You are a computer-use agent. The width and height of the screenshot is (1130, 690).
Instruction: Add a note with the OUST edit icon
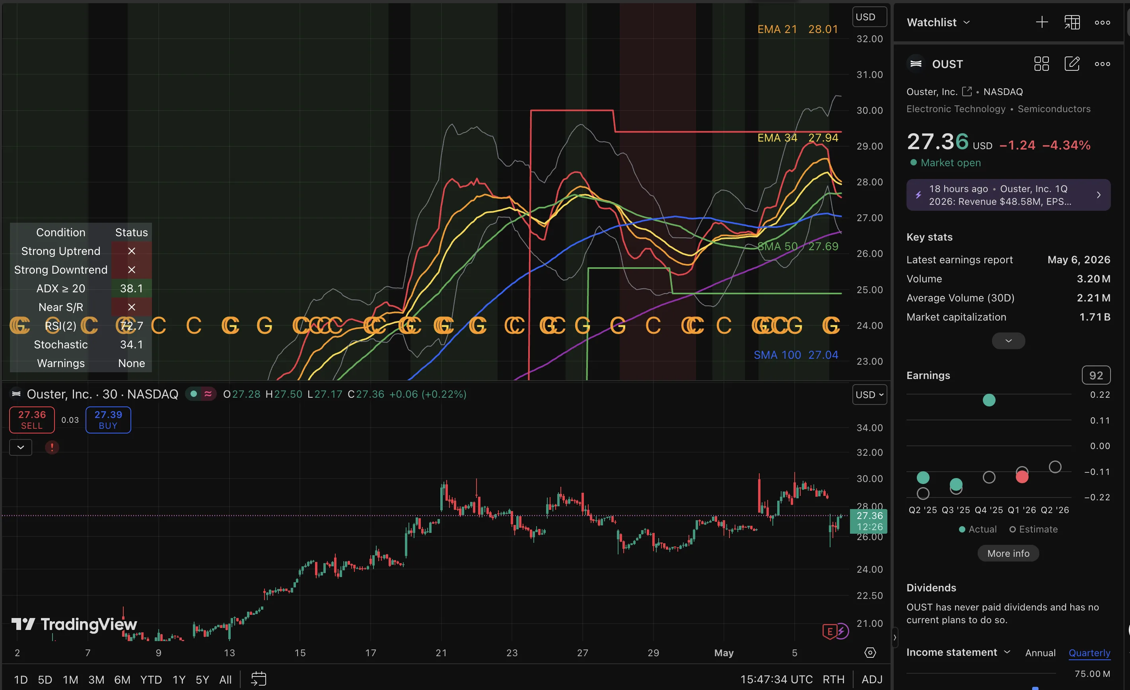[x=1072, y=64]
